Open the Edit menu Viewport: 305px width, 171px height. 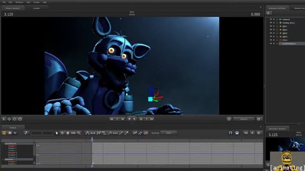tap(10, 2)
